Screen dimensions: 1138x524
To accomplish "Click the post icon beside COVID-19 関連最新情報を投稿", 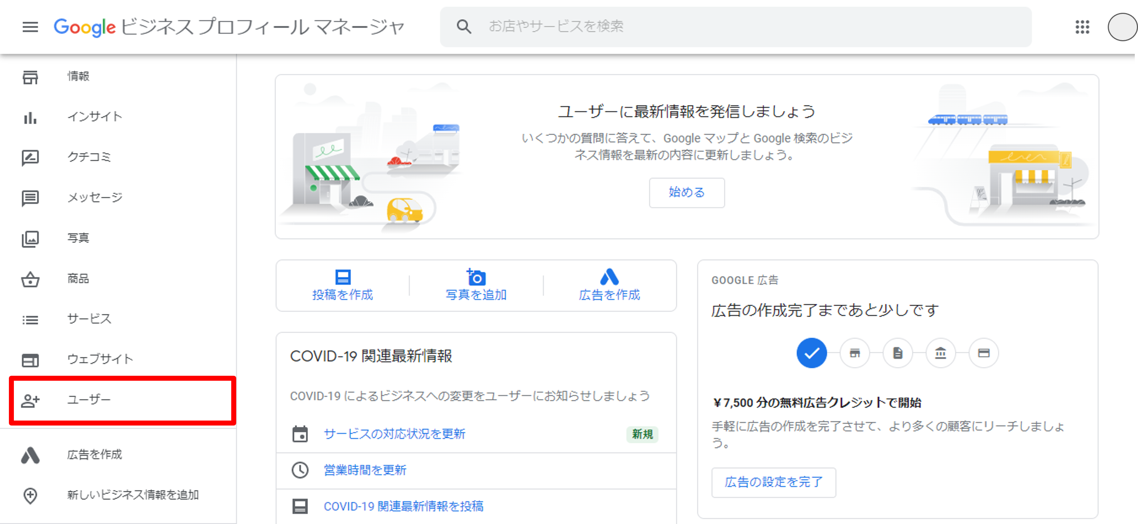I will (x=300, y=506).
